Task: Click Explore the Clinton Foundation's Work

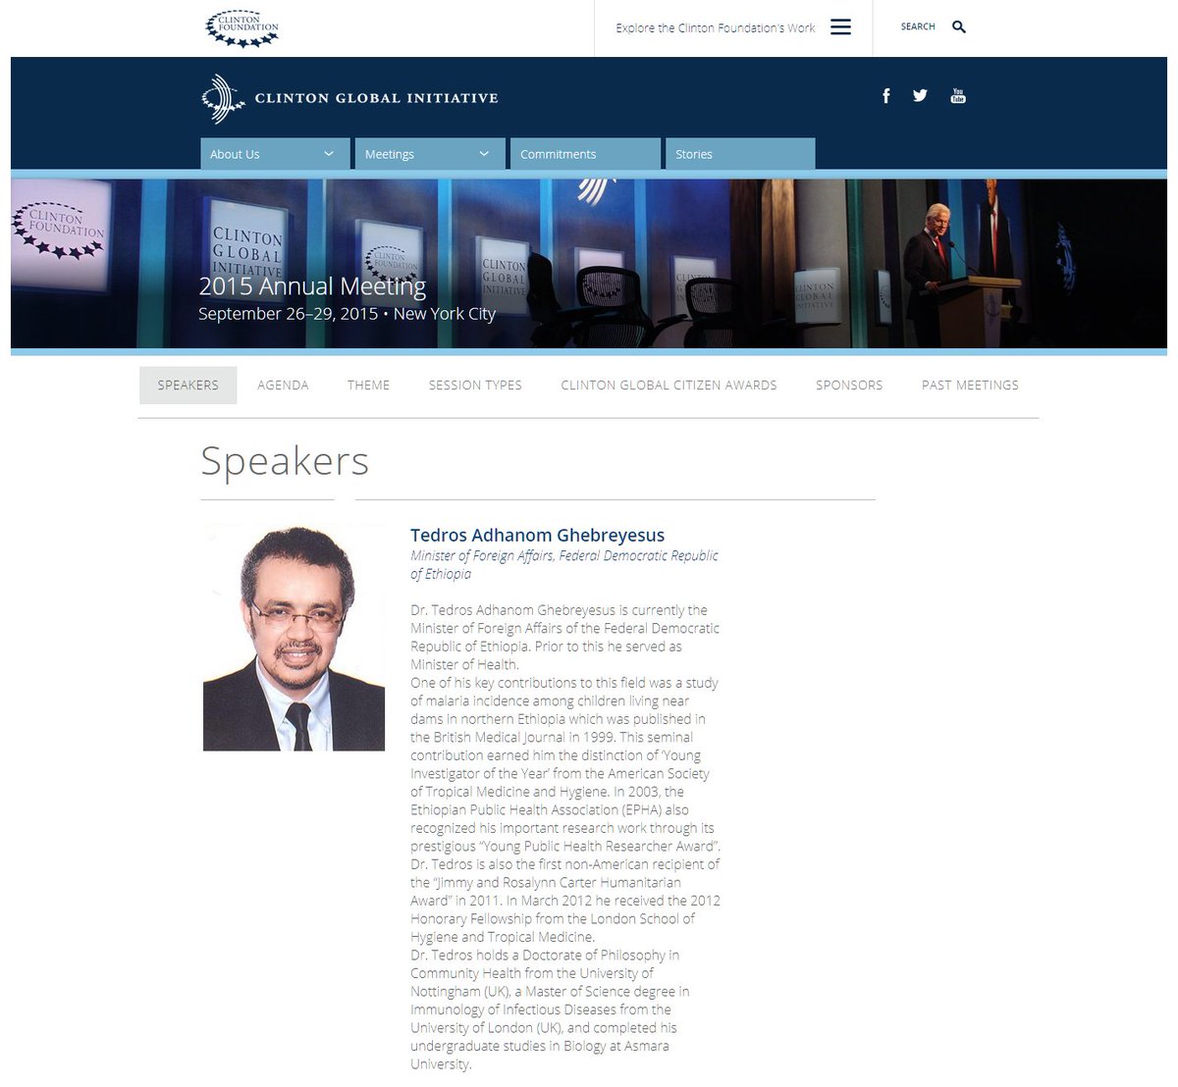Action: [x=716, y=28]
